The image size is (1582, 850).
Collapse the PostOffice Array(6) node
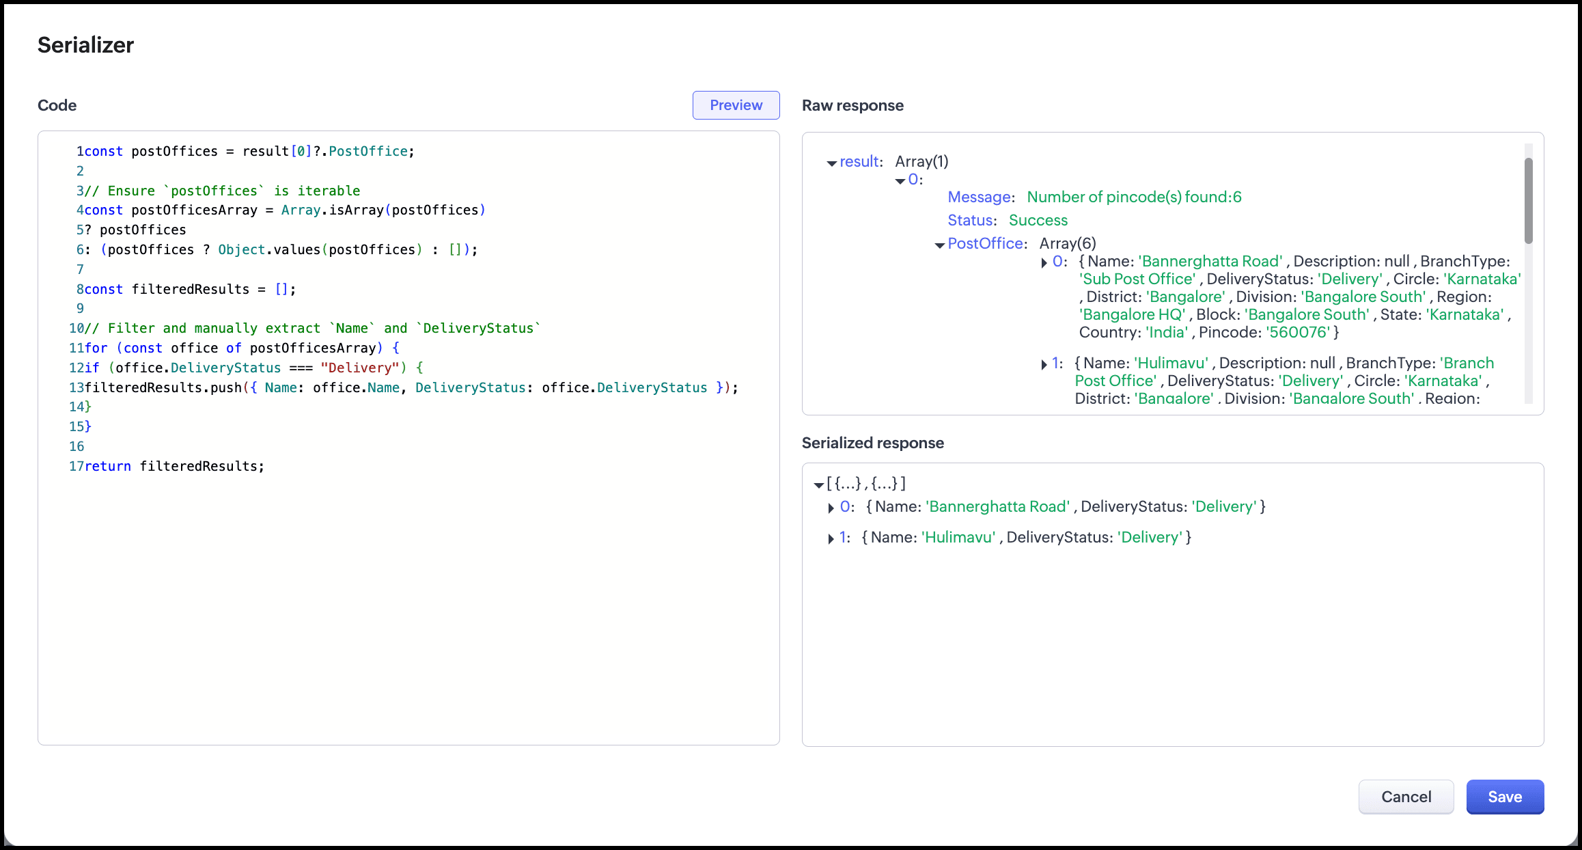coord(940,245)
